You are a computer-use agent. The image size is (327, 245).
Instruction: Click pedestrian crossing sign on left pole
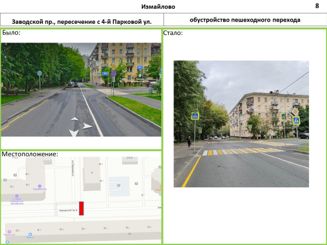point(195,116)
